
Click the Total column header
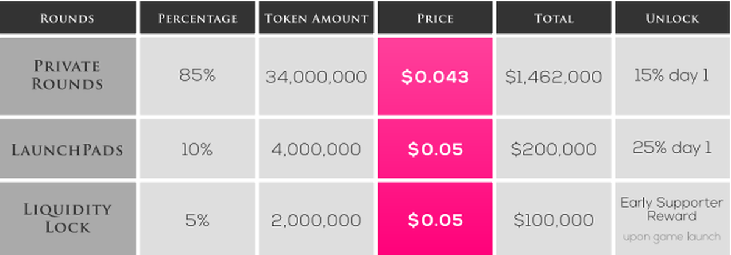(x=554, y=18)
